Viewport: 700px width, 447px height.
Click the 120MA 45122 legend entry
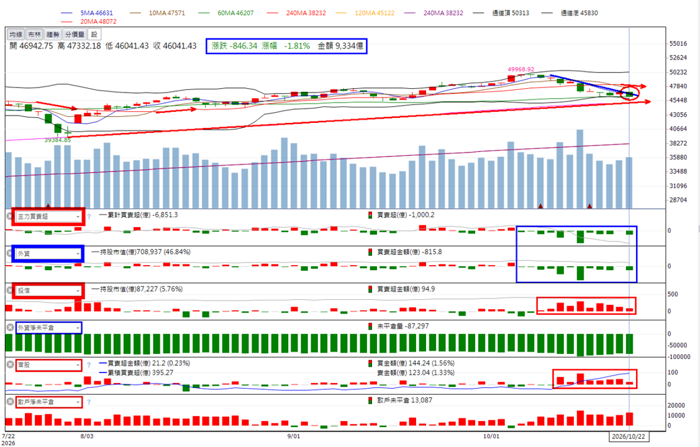coord(375,13)
